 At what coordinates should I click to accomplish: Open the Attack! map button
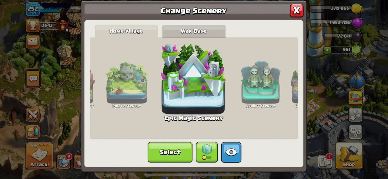tap(39, 156)
